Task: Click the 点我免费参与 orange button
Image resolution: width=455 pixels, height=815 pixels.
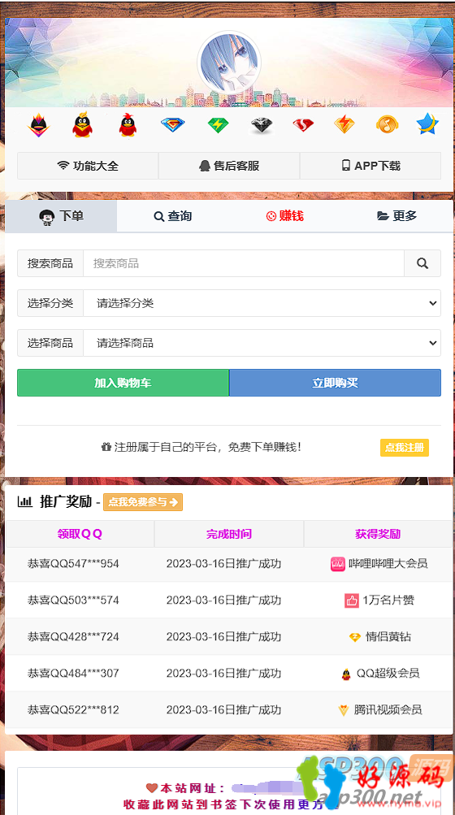Action: point(143,502)
